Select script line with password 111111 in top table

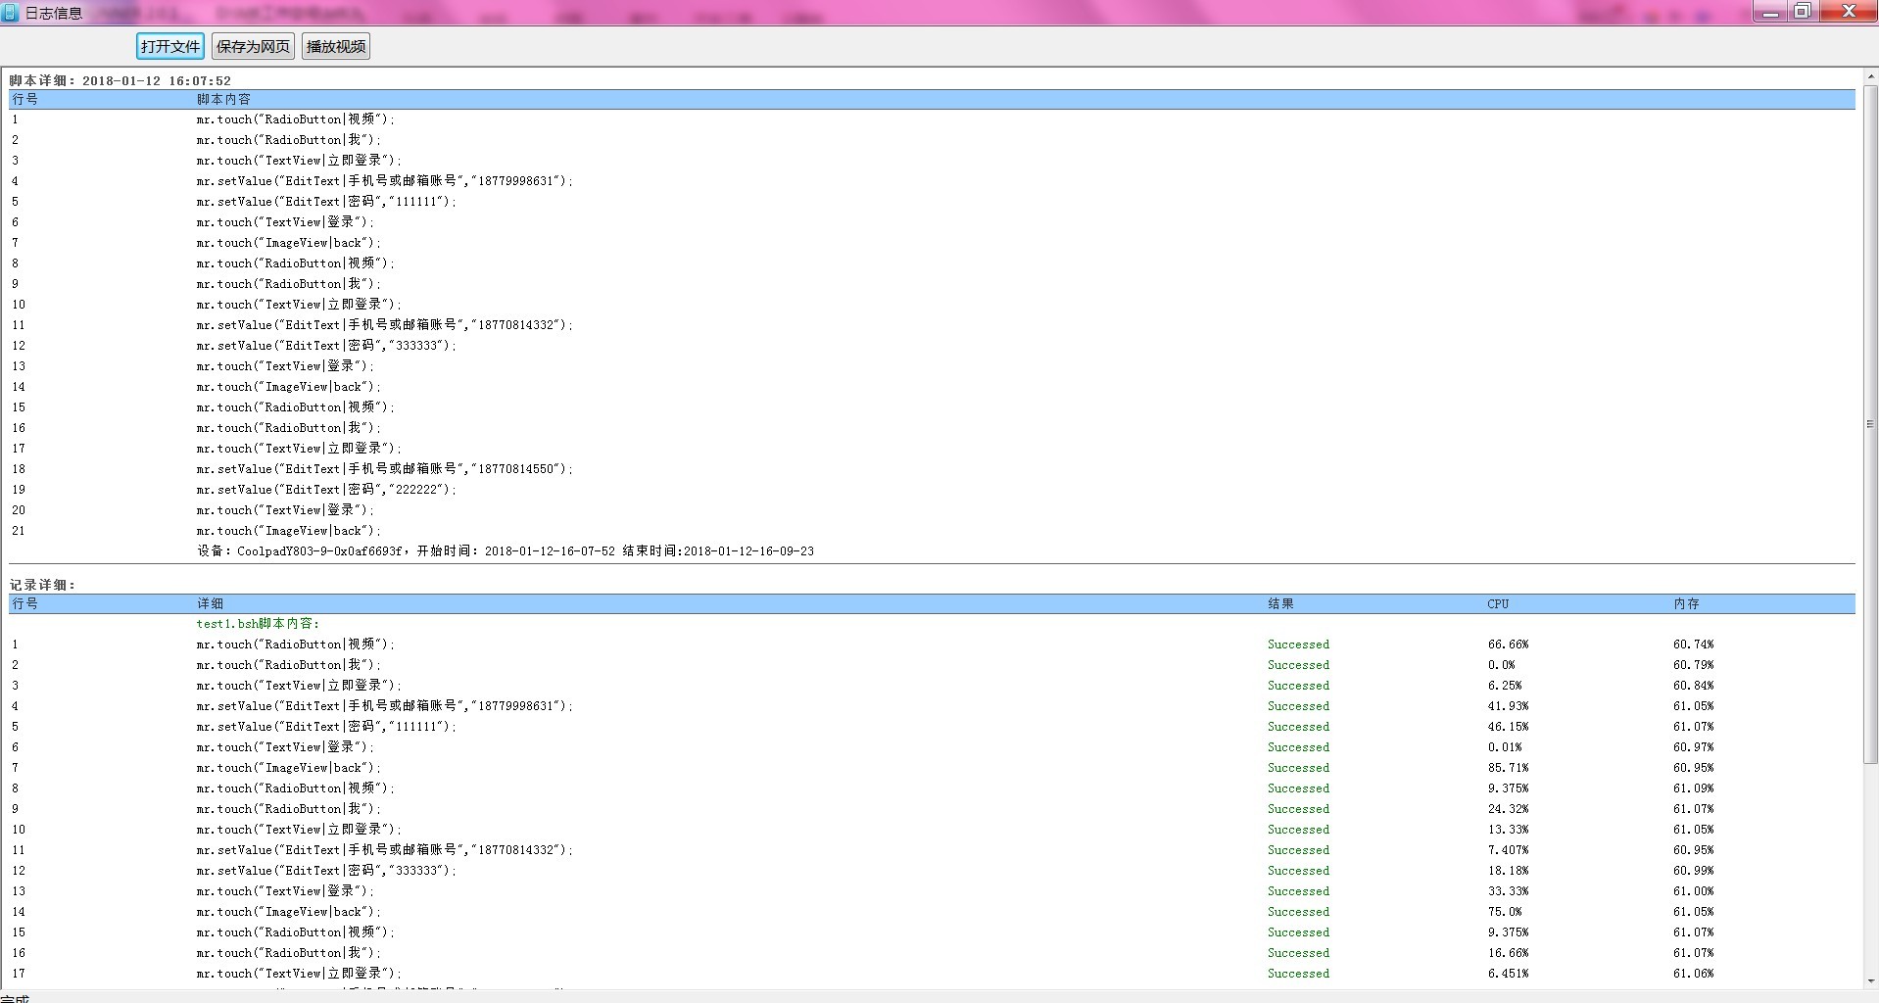click(x=326, y=202)
